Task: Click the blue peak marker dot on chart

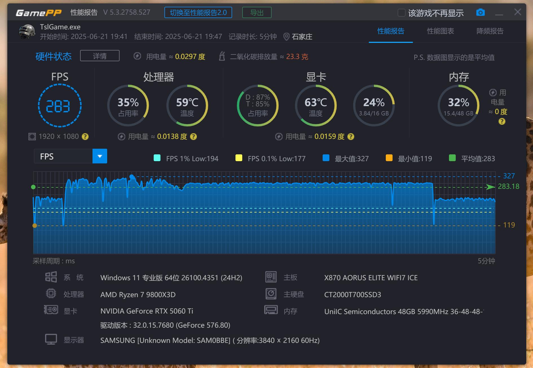Action: coord(131,177)
